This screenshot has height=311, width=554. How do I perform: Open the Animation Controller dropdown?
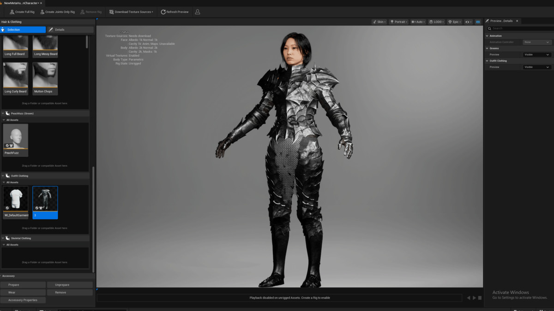point(537,42)
